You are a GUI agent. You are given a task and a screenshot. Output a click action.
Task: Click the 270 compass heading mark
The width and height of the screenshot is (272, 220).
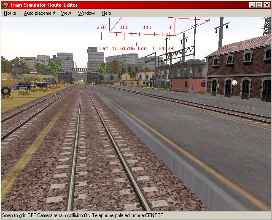click(x=101, y=27)
